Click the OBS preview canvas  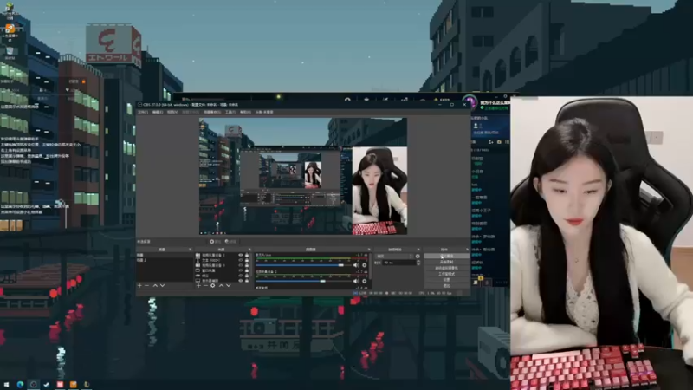pyautogui.click(x=303, y=176)
